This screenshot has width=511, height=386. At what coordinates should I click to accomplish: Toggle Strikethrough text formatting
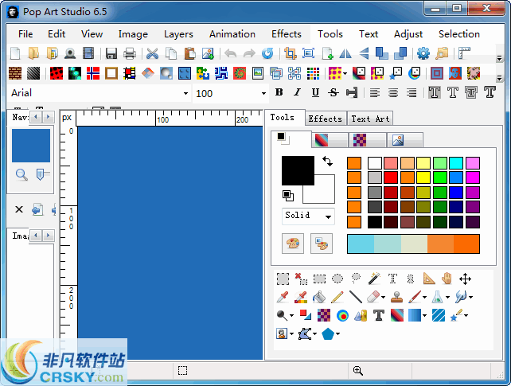point(333,92)
